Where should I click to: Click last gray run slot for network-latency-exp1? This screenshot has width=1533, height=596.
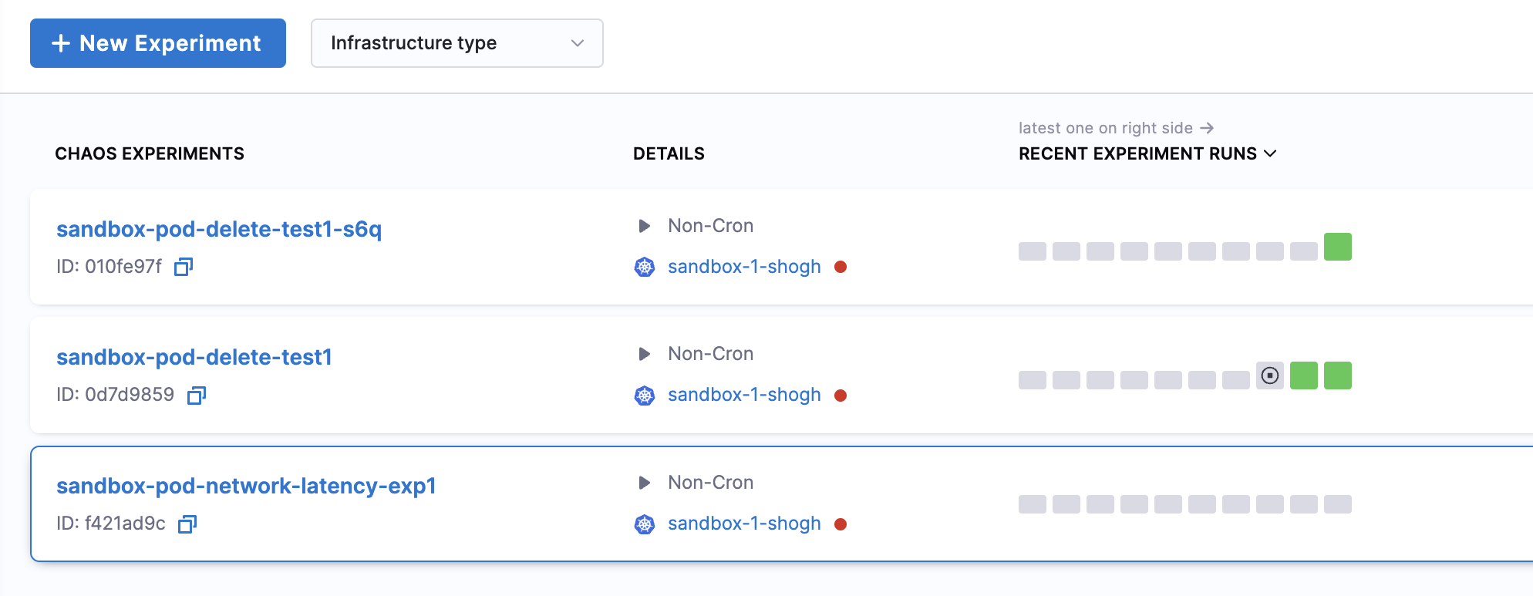(1337, 504)
